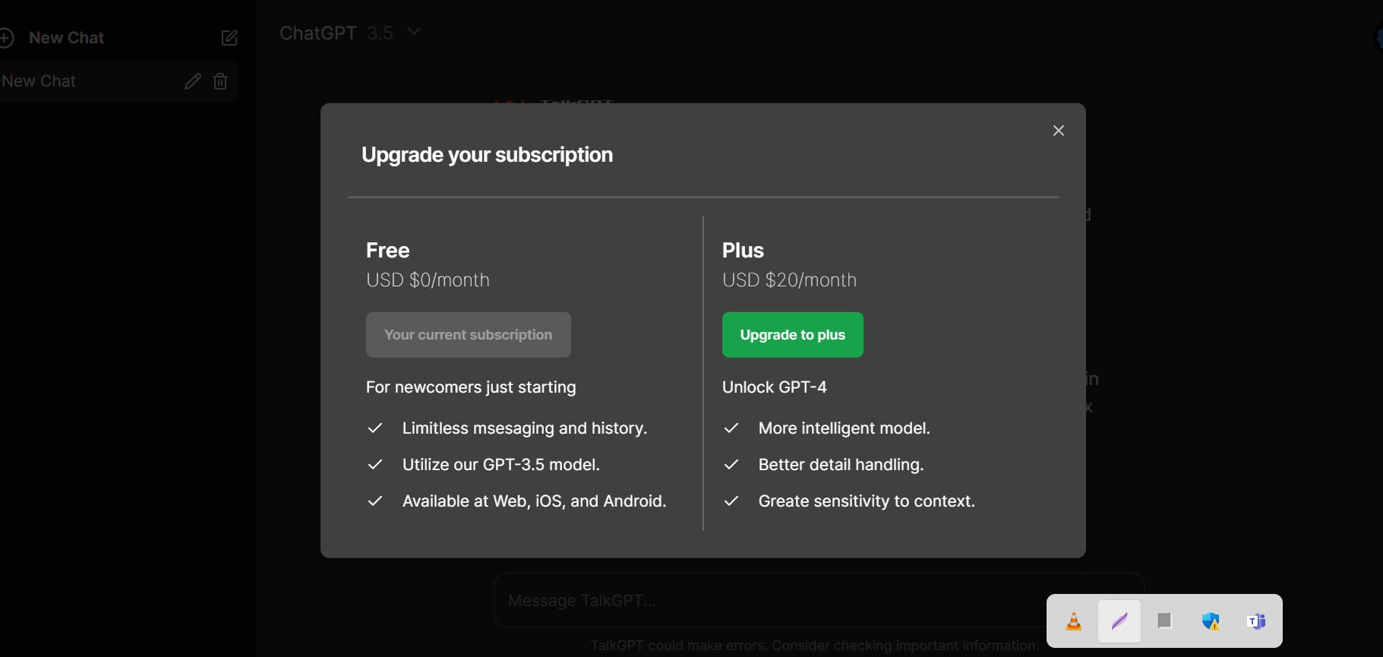Click Upgrade your subscription title
This screenshot has height=657, width=1383.
487,155
